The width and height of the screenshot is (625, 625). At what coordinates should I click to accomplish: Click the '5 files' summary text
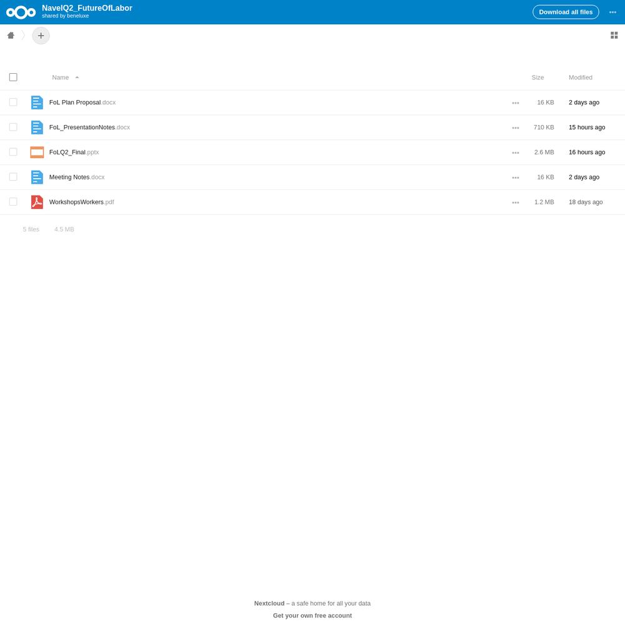pos(31,229)
